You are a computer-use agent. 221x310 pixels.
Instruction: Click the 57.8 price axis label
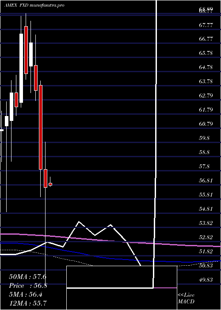click(x=204, y=166)
